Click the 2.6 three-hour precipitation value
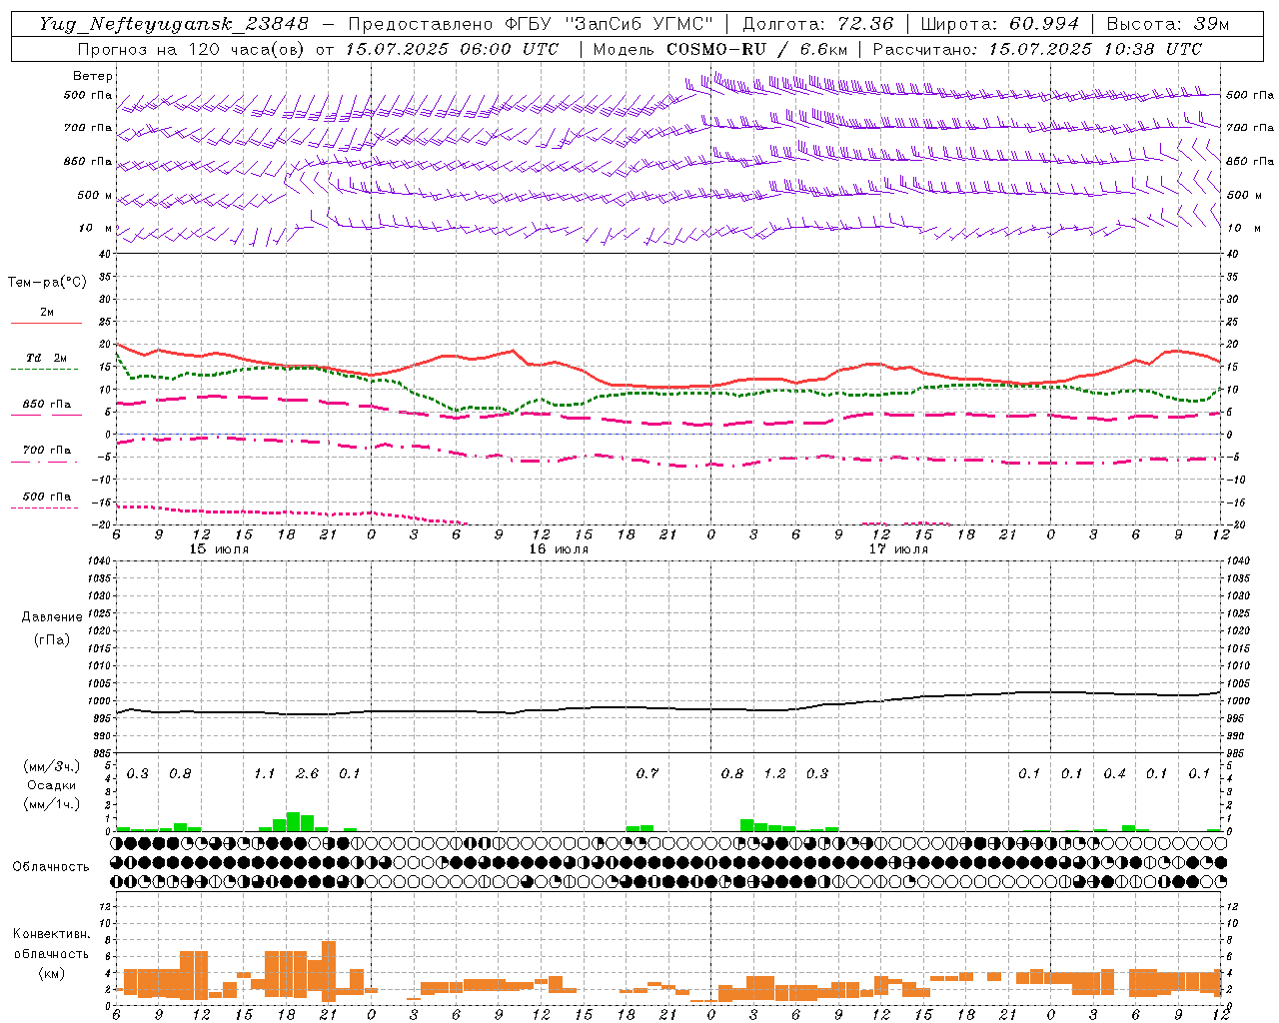1279x1023 pixels. click(x=307, y=773)
